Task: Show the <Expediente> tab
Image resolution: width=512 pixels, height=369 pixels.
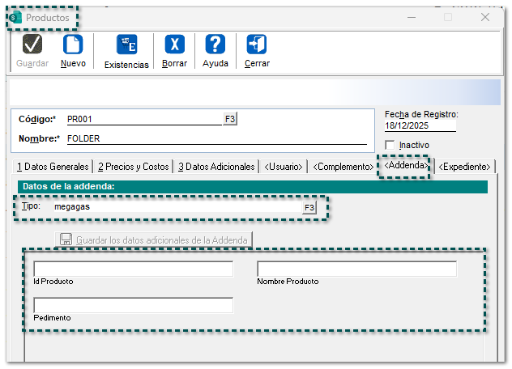Action: [x=465, y=166]
